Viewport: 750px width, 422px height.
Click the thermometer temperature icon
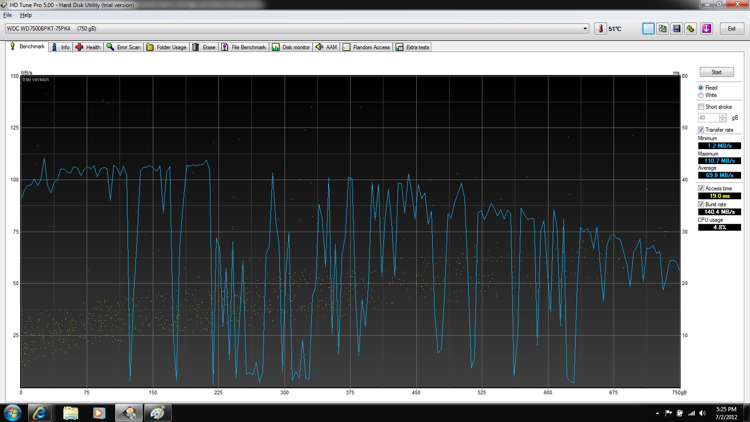click(600, 29)
